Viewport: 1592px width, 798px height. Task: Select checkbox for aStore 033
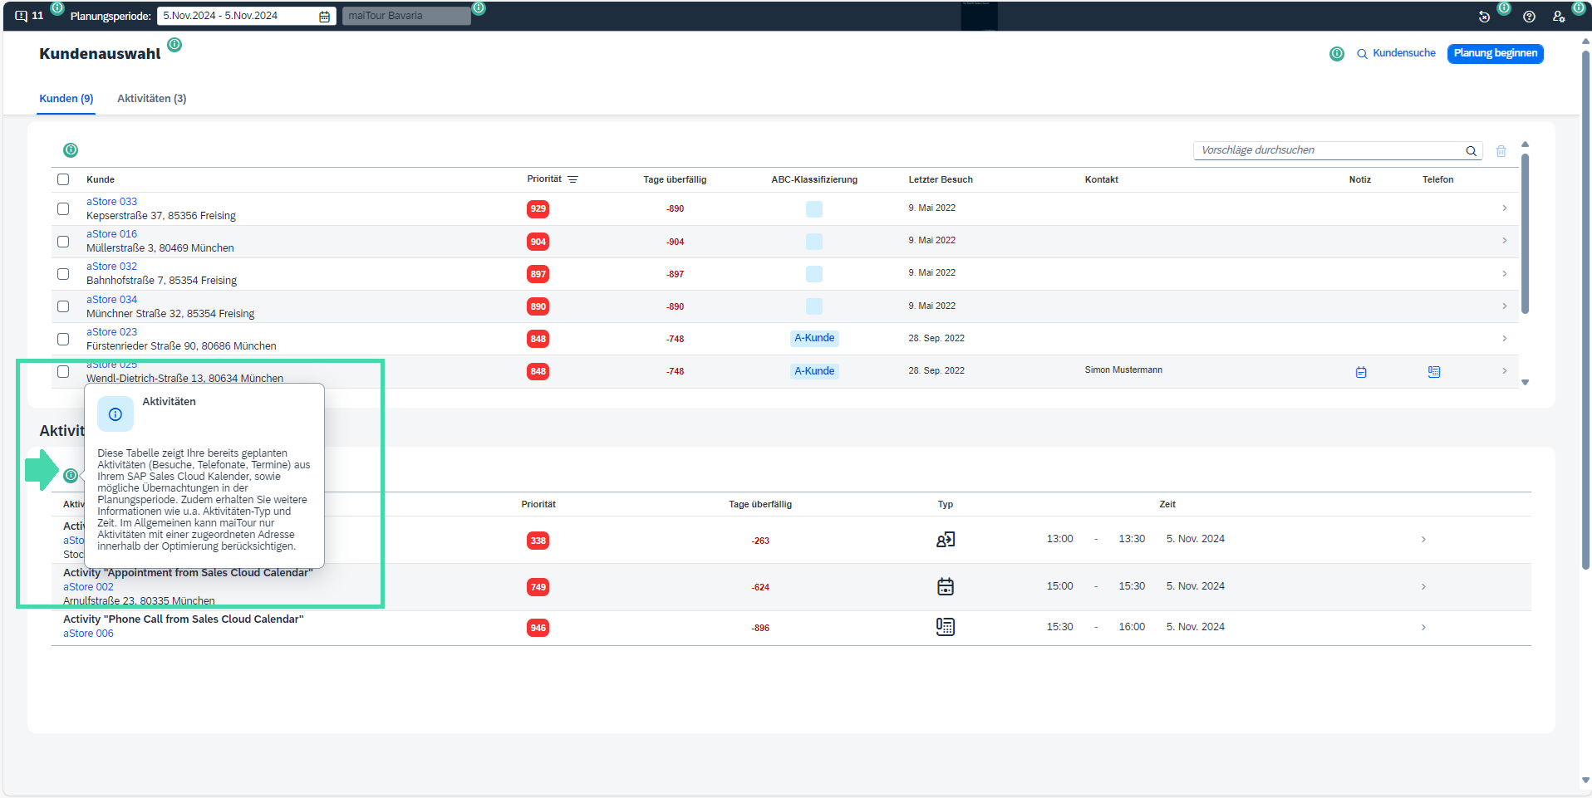(x=63, y=208)
